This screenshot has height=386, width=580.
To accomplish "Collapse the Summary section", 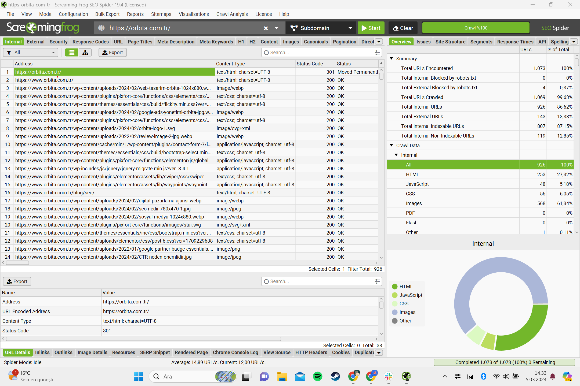I will (x=392, y=58).
